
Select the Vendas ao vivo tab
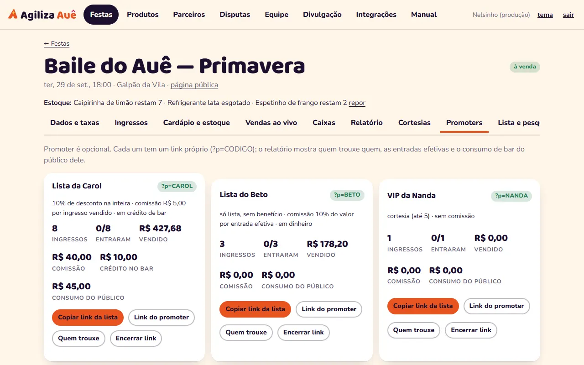click(x=271, y=122)
